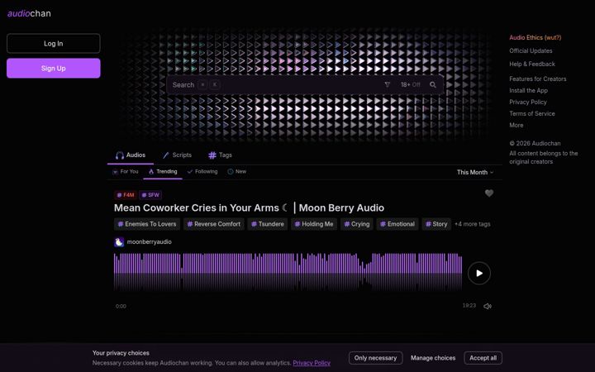595x372 pixels.
Task: Select the New feed
Action: pos(237,172)
